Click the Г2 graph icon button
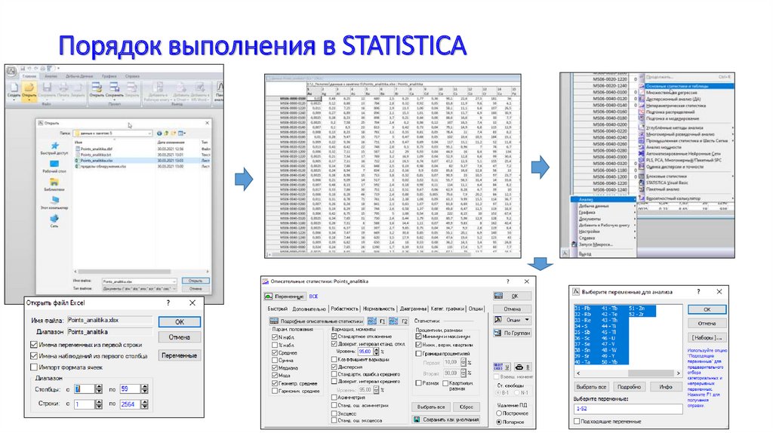The height and width of the screenshot is (433, 773). click(399, 321)
